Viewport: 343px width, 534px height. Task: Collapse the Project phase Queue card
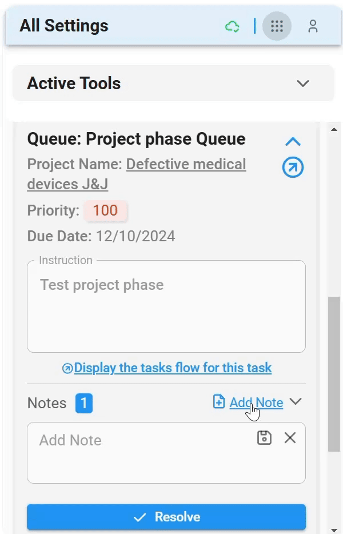tap(293, 141)
